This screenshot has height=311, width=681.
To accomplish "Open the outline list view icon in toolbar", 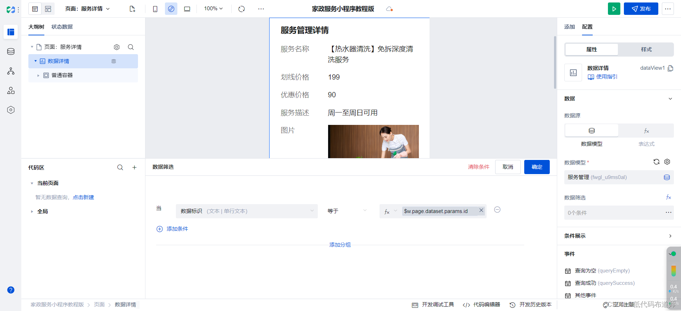I will click(35, 9).
